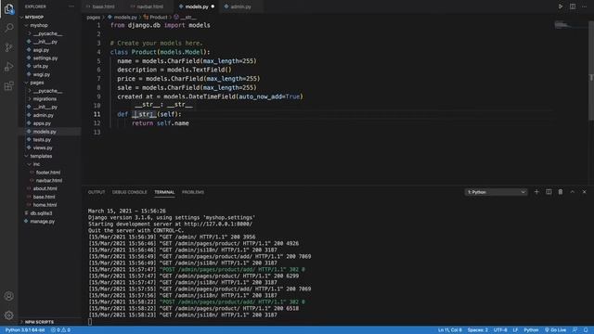Screen dimensions: 594x334
Task: Expand the __pycache__ folder under myshop
Action: tap(46, 33)
